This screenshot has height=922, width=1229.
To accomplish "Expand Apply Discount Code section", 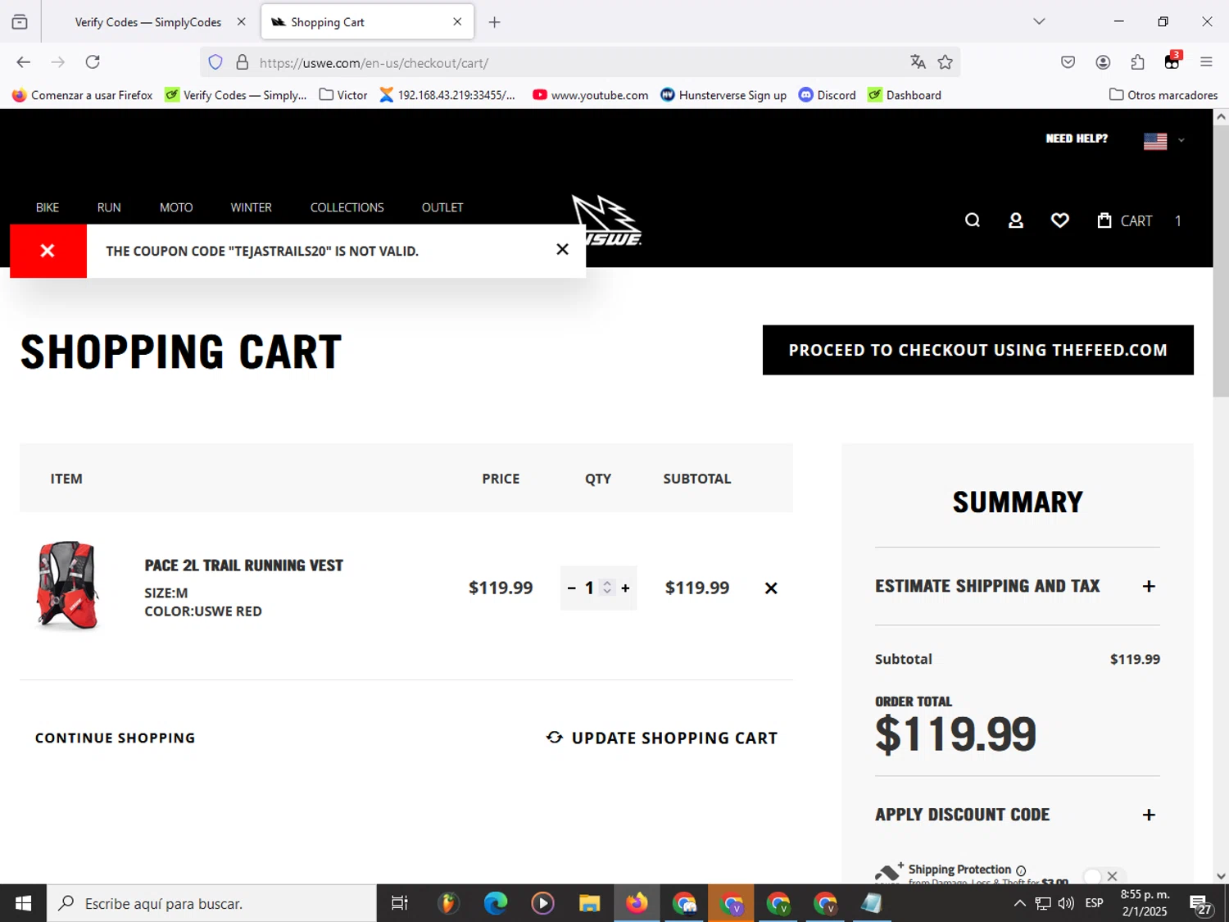I will (x=1017, y=815).
